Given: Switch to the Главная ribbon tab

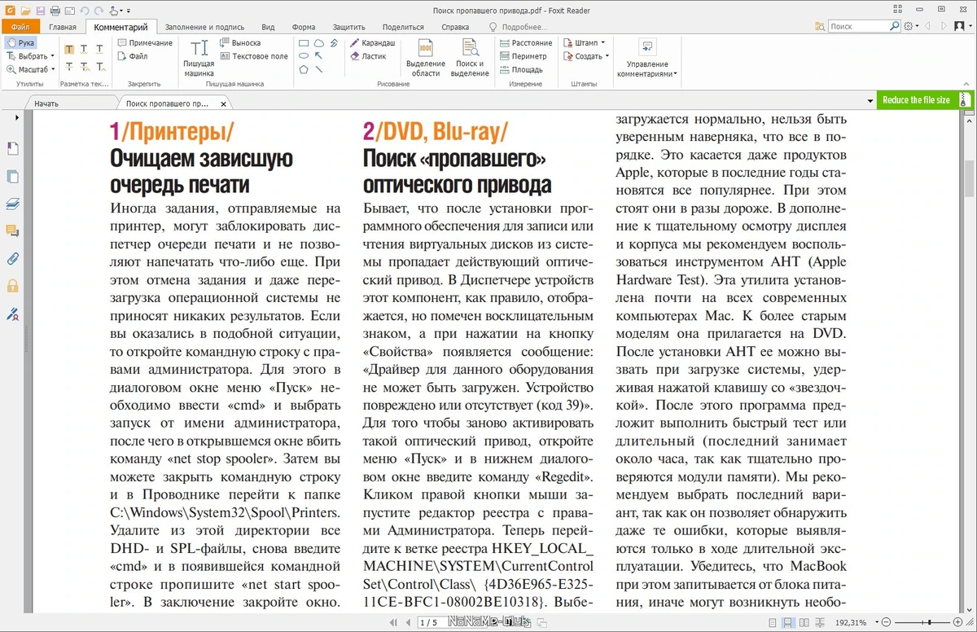Looking at the screenshot, I should pyautogui.click(x=62, y=27).
